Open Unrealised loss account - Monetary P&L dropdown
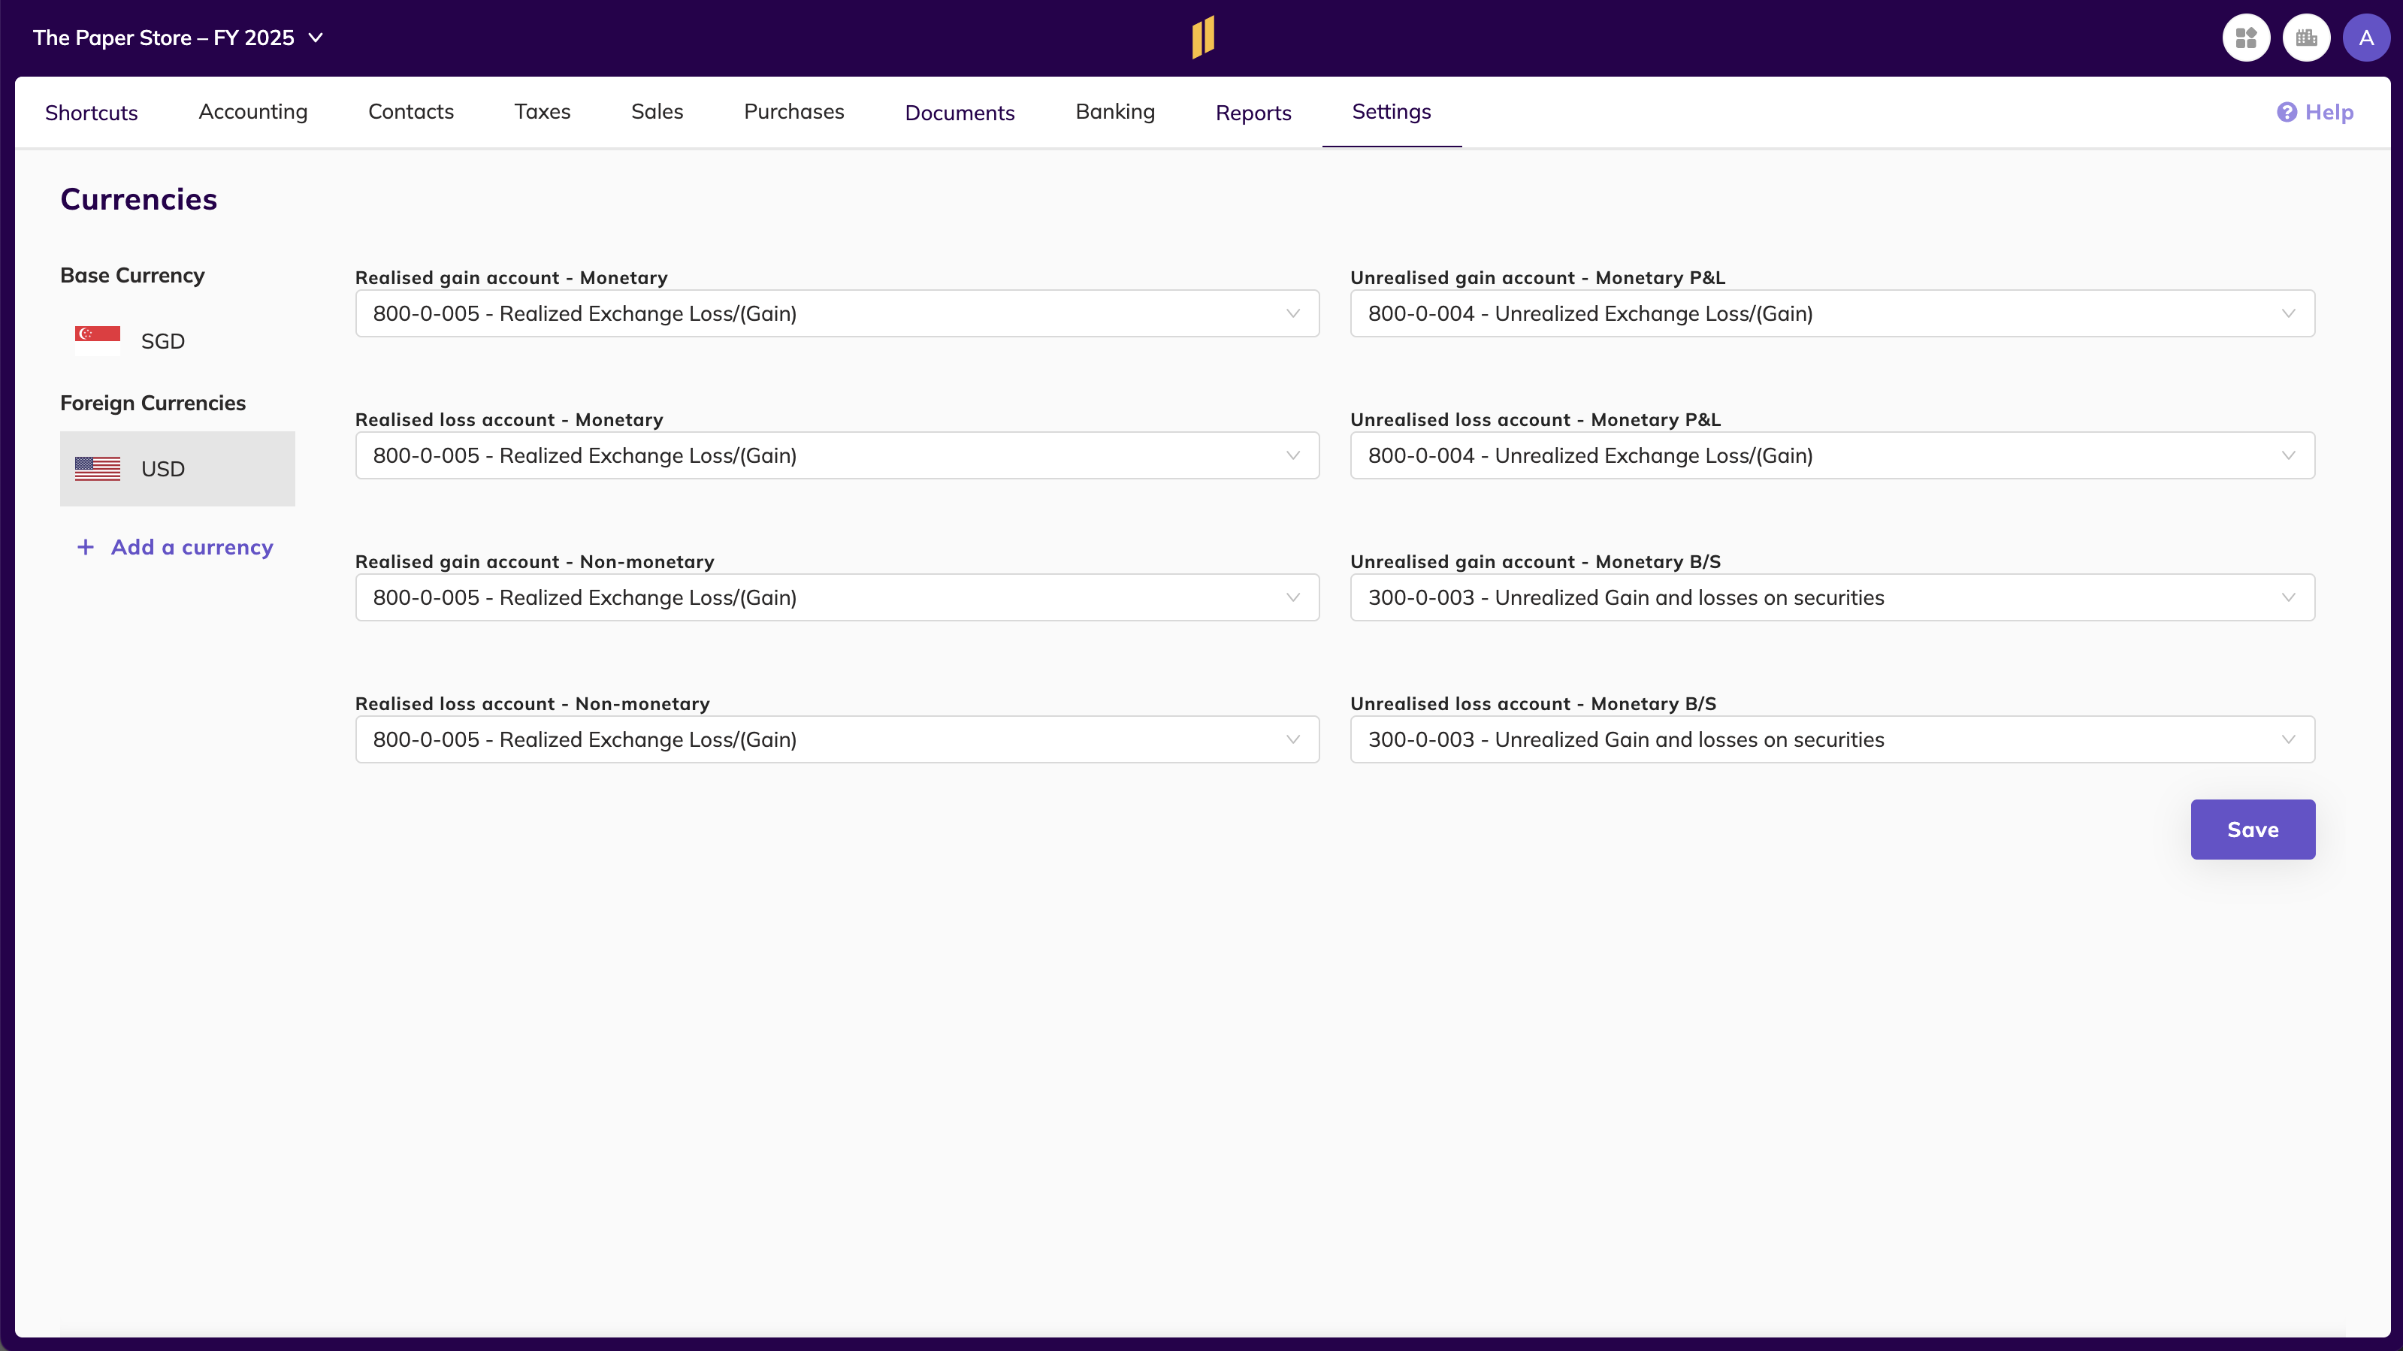2403x1351 pixels. tap(1832, 455)
